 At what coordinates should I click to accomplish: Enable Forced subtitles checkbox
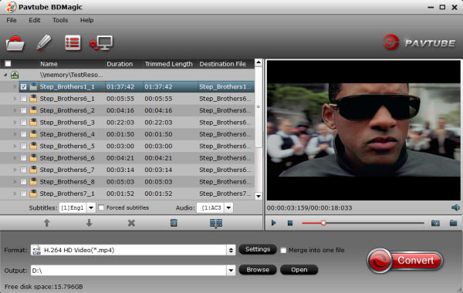point(101,207)
